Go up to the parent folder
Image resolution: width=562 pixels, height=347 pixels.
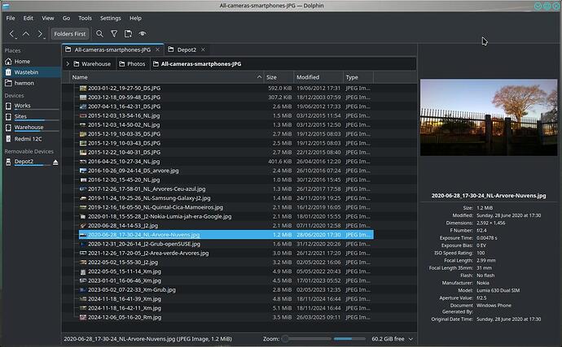26,34
